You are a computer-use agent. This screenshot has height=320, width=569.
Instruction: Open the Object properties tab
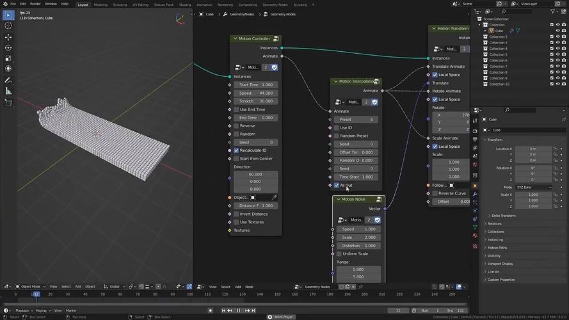pyautogui.click(x=475, y=186)
